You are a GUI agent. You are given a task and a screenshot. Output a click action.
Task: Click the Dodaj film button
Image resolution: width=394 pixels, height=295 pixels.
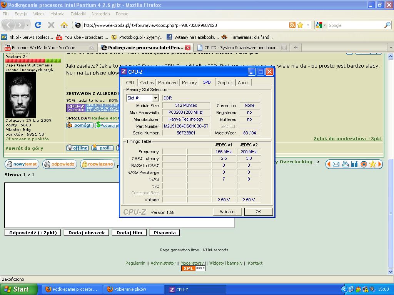click(129, 232)
